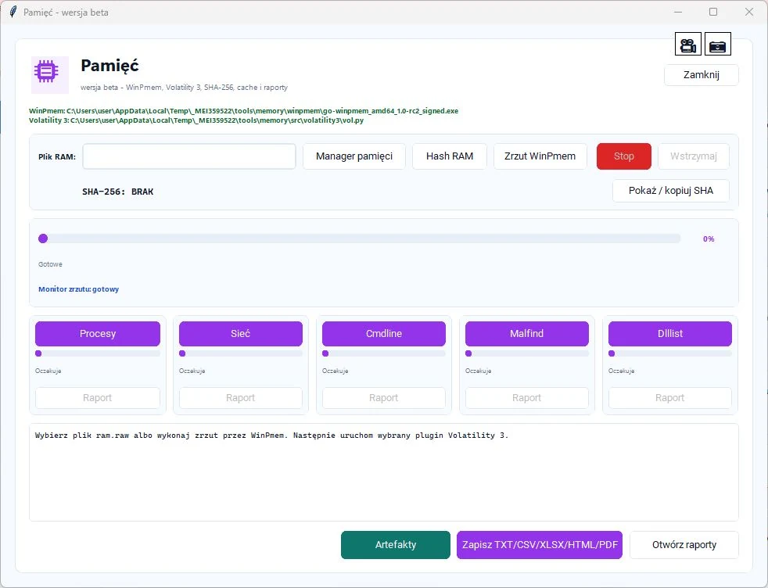Click the purple memory chip icon
This screenshot has width=768, height=588.
[x=46, y=71]
